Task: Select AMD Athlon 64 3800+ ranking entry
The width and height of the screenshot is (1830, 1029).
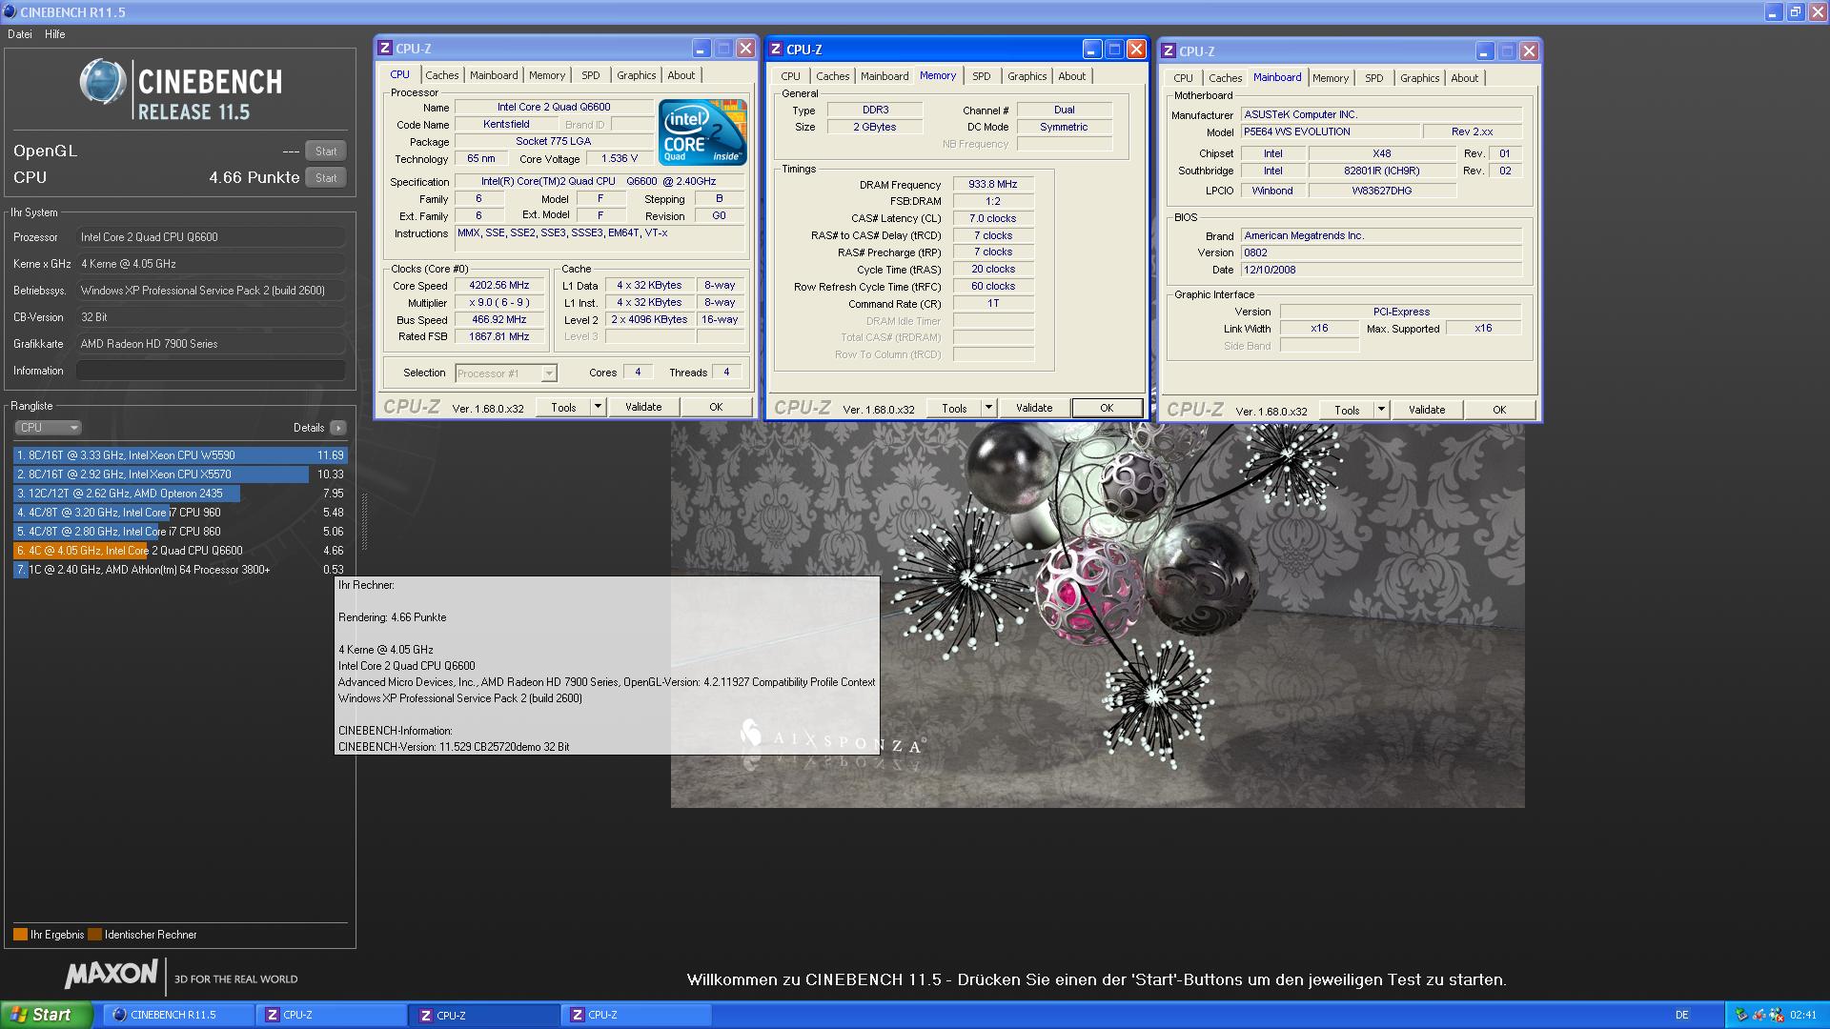Action: [180, 570]
